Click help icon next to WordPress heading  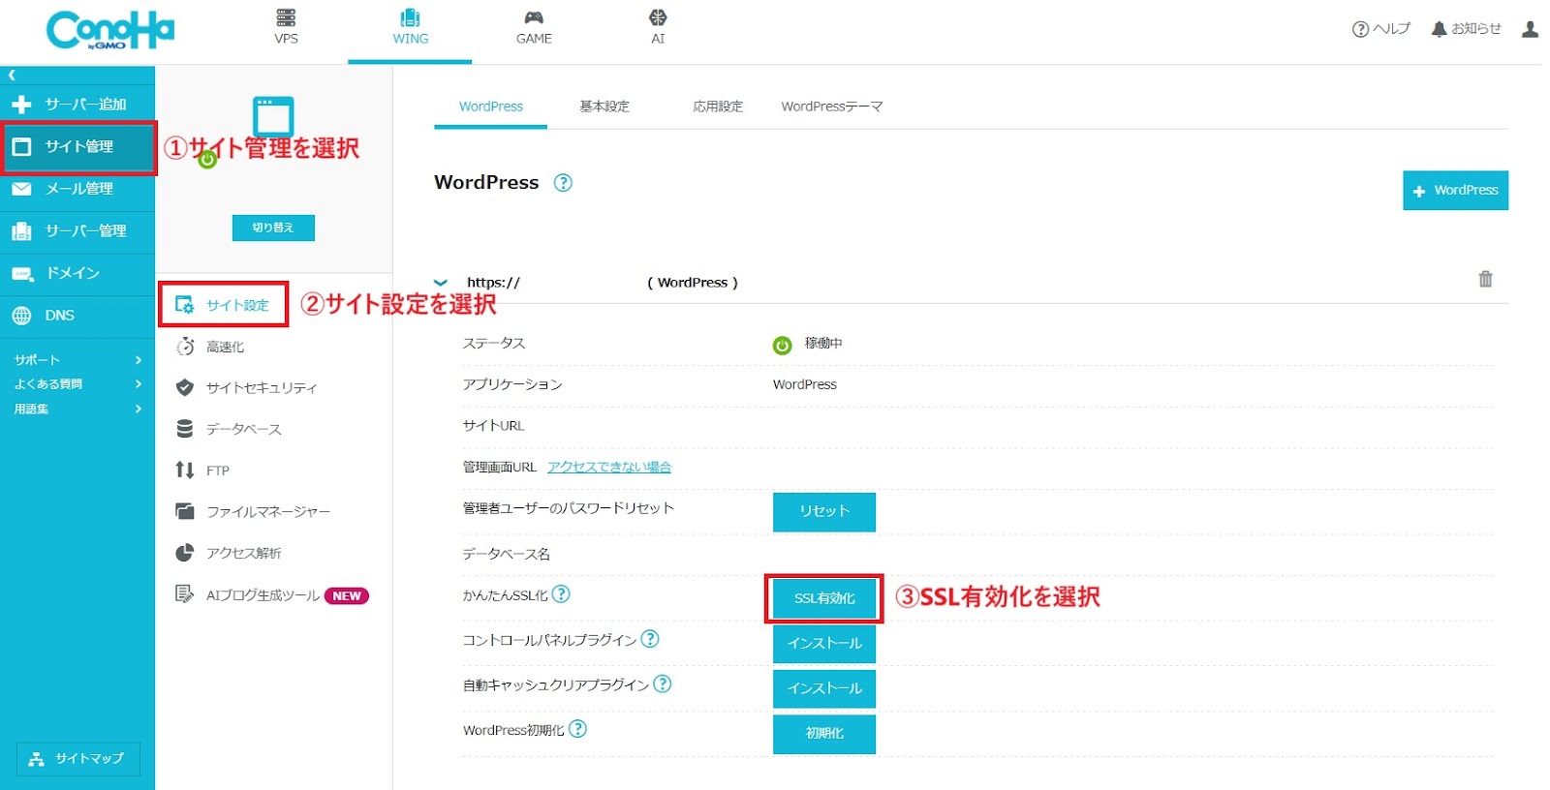tap(563, 183)
